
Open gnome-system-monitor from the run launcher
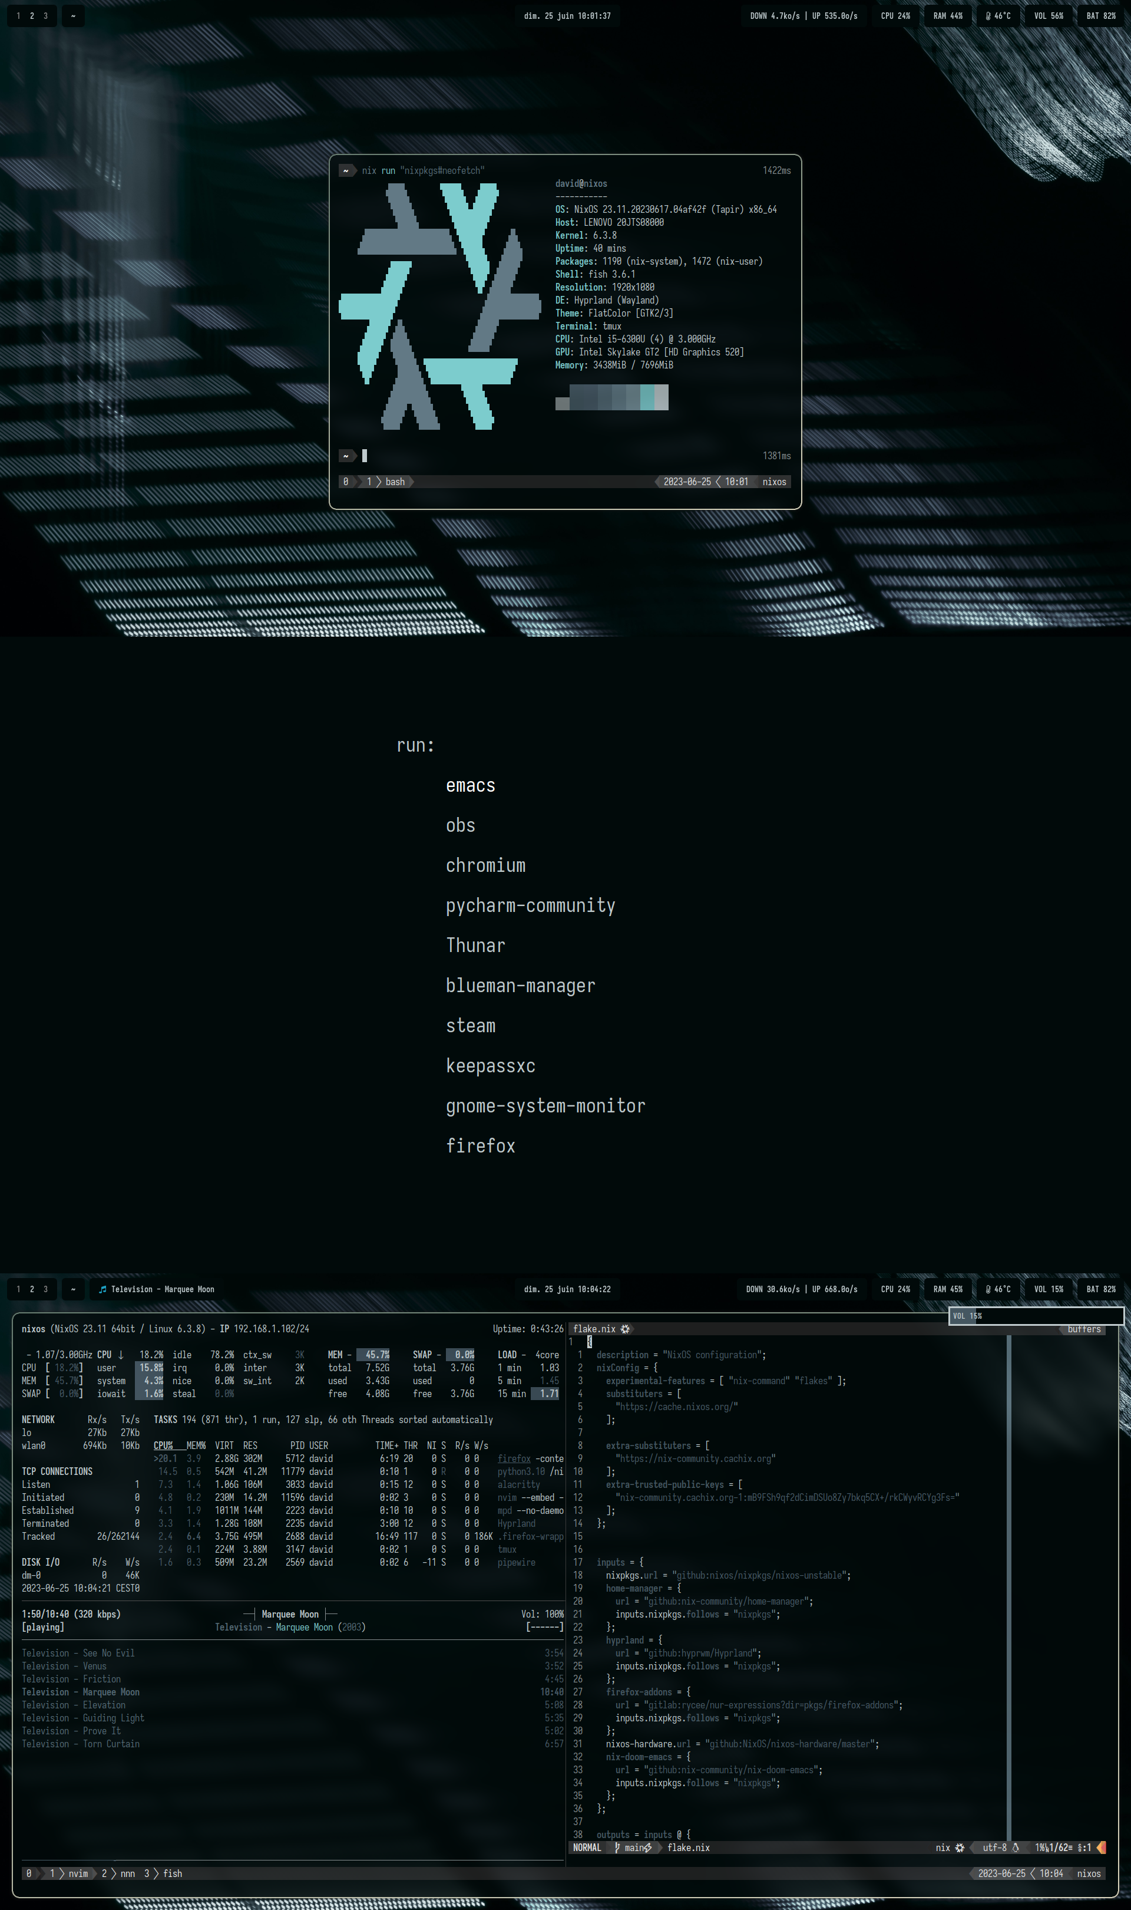[x=545, y=1105]
